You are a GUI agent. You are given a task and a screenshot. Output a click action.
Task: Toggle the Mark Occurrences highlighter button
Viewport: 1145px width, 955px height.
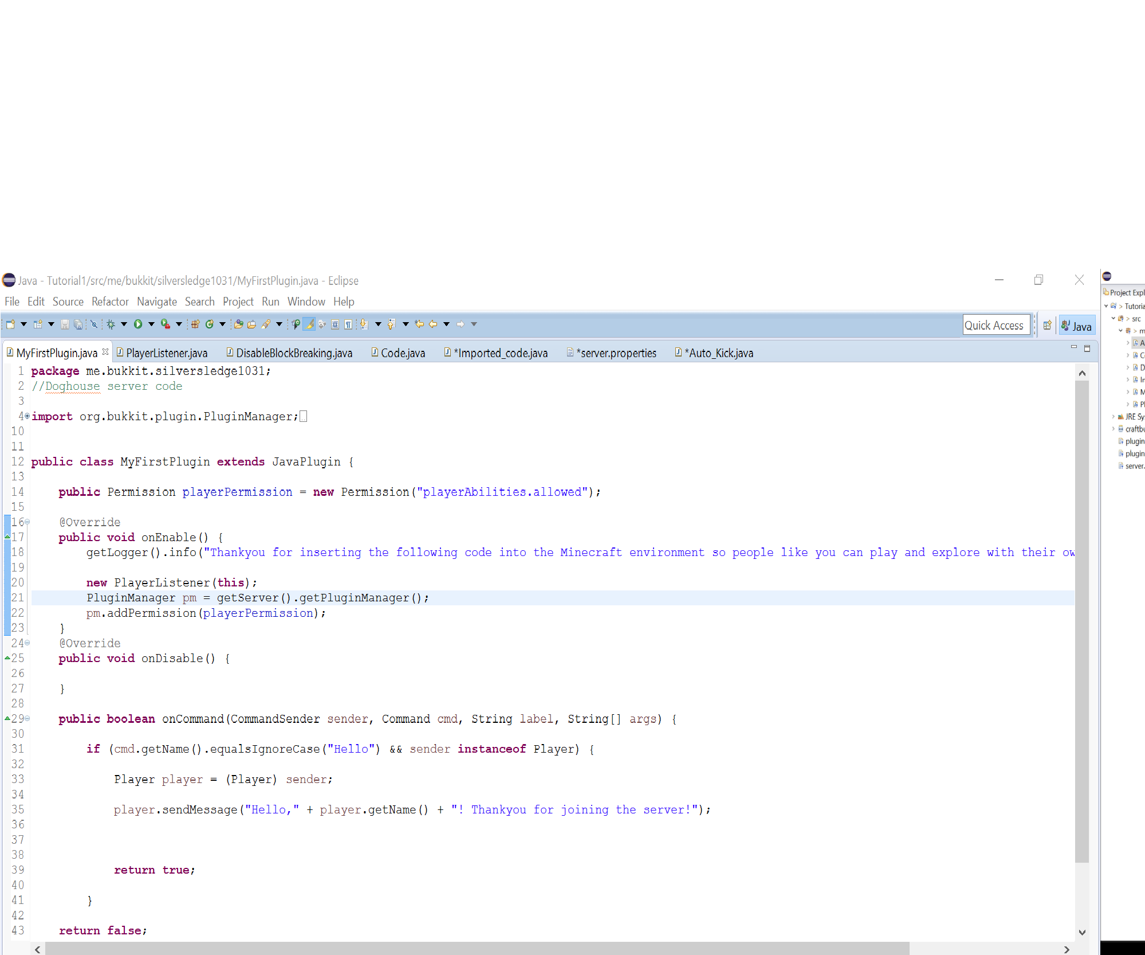(x=309, y=324)
